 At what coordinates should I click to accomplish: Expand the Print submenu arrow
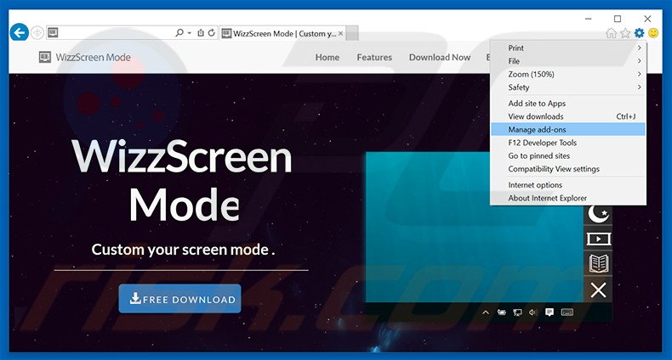[639, 48]
